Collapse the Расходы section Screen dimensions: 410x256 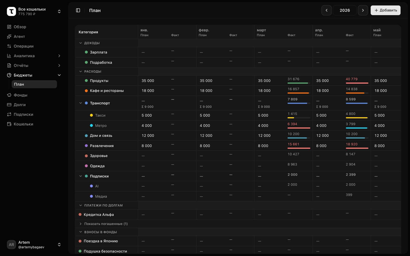(81, 71)
